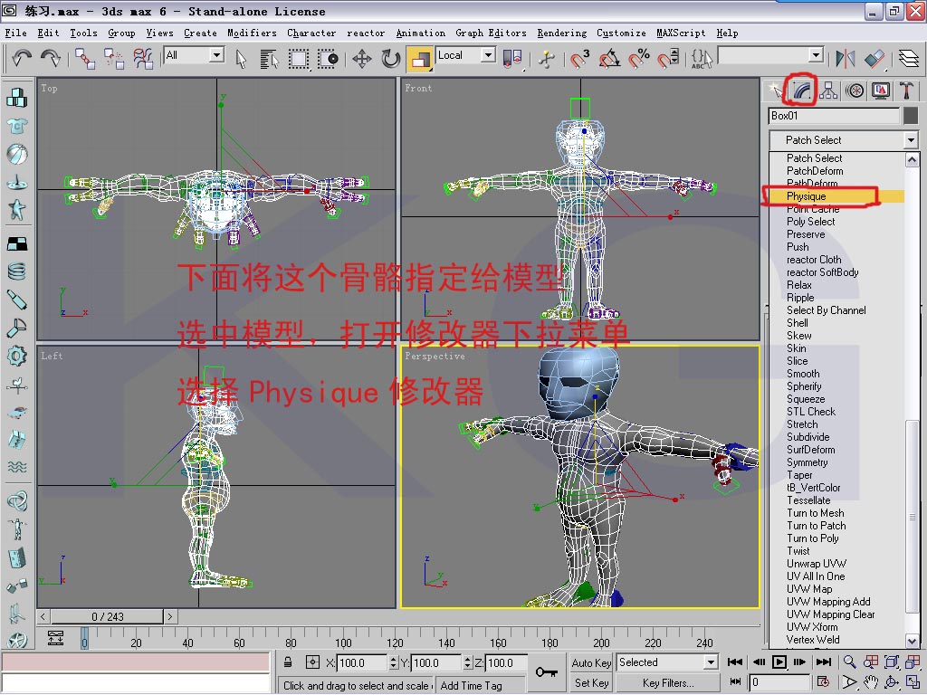
Task: Click the Box01 object name field
Action: point(834,116)
